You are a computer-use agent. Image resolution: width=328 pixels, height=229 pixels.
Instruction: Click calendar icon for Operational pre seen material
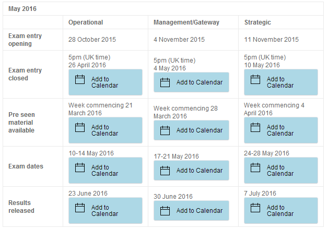(80, 127)
